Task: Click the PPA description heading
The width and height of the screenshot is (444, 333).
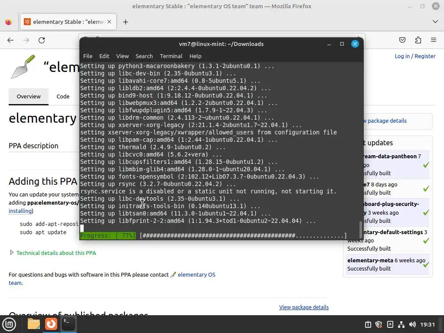Action: pyautogui.click(x=33, y=146)
